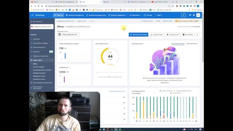This screenshot has height=131, width=233.
Task: Go back using browser back arrow
Action: pyautogui.click(x=32, y=6)
